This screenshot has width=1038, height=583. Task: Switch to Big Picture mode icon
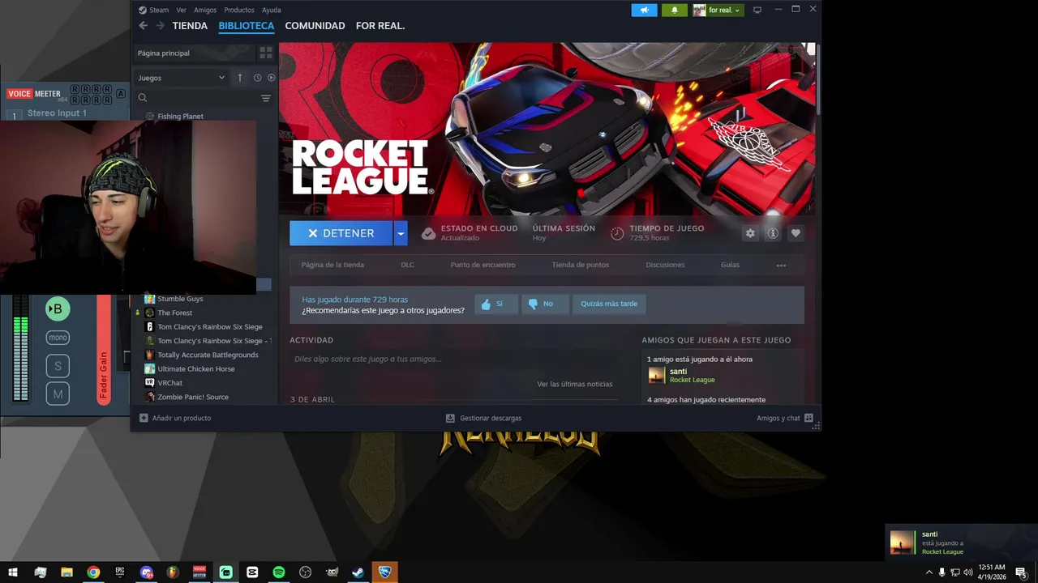[757, 10]
